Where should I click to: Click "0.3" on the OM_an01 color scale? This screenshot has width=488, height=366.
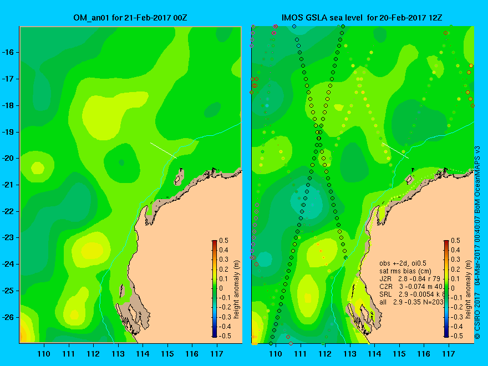click(224, 260)
